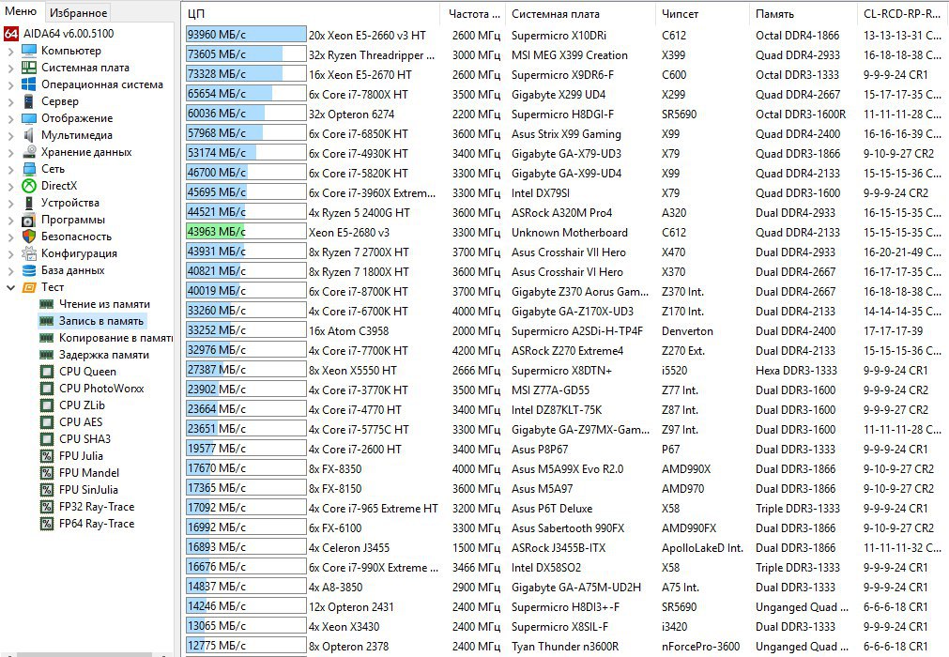
Task: Expand the База данных tree node
Action: pyautogui.click(x=10, y=271)
